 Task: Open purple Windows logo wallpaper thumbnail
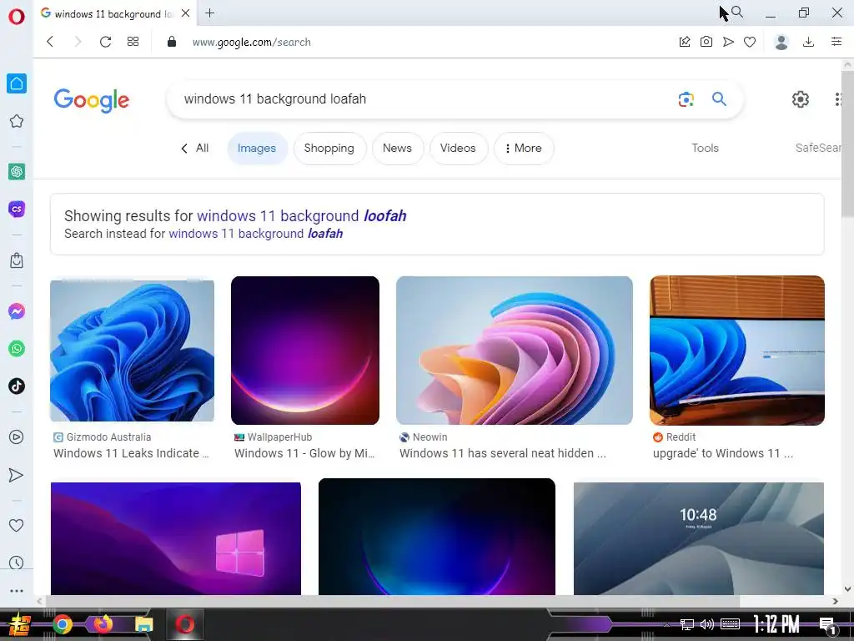point(176,538)
